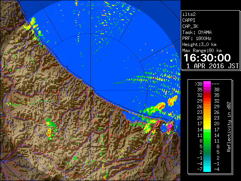
Task: Click the red 32 dBZ legend swatch
Action: pos(207,95)
